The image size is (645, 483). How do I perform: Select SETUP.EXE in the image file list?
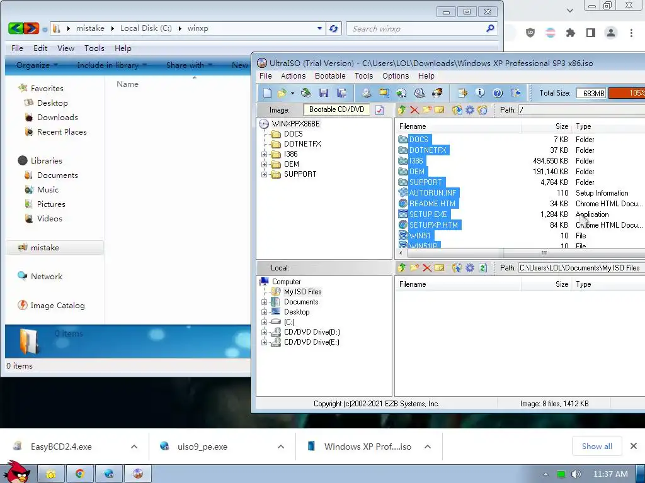(428, 214)
